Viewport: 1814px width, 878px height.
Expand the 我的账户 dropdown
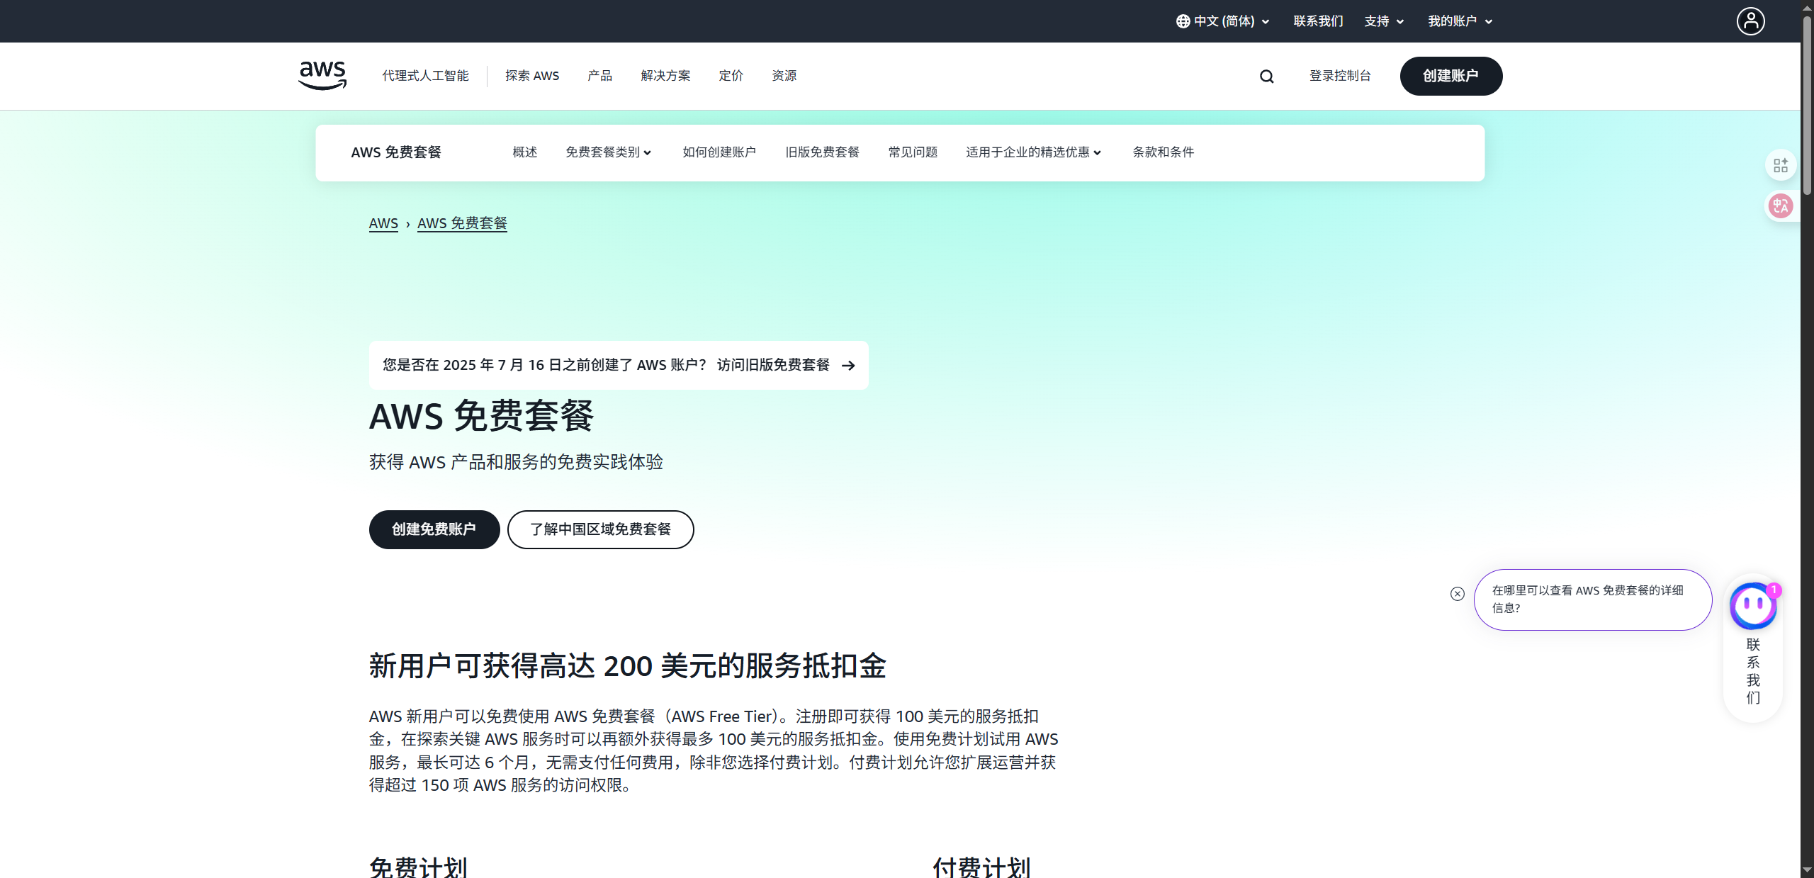(1460, 21)
